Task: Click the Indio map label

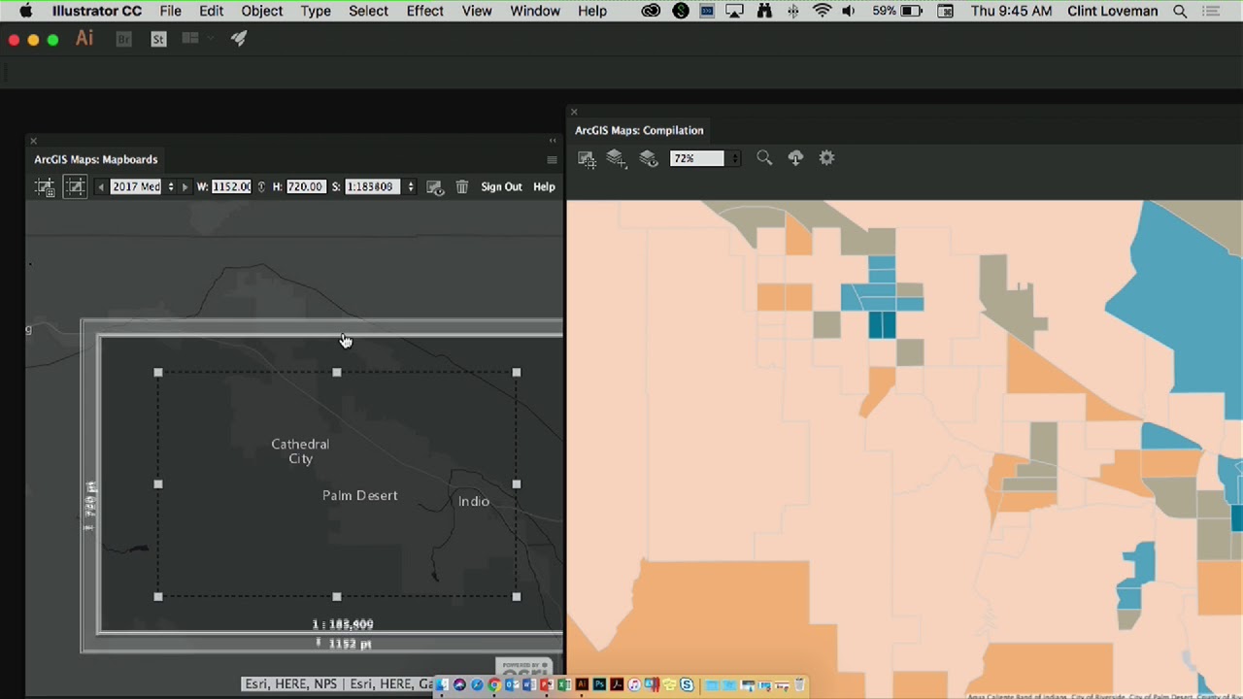Action: point(474,501)
